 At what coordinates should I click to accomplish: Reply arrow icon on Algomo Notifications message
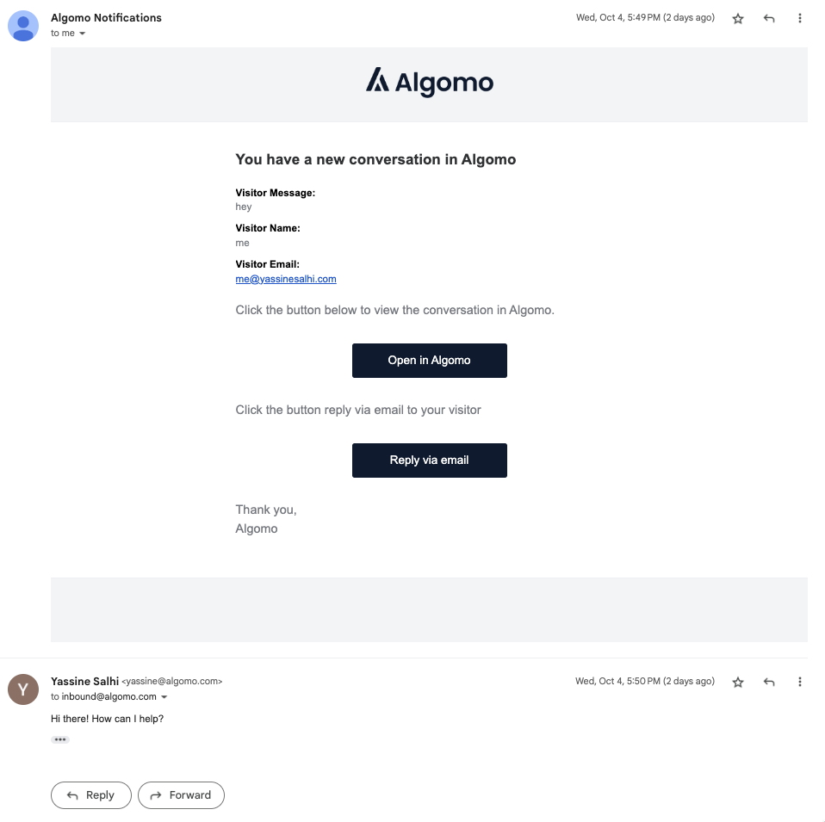[769, 19]
